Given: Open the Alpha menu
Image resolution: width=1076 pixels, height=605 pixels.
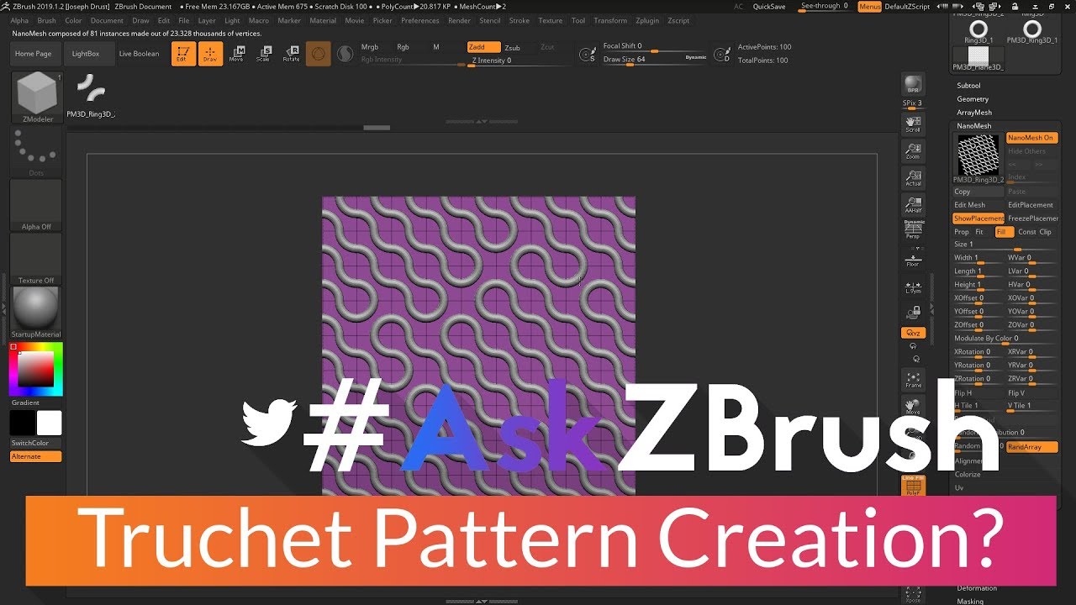Looking at the screenshot, I should click(18, 20).
